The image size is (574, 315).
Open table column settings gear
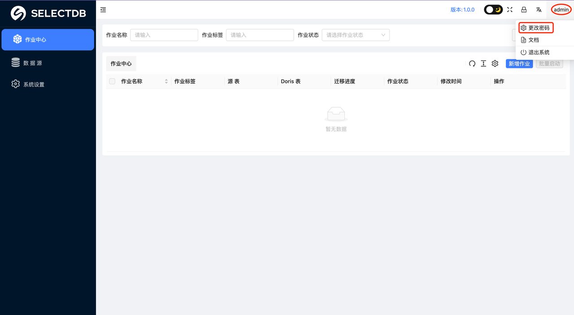pyautogui.click(x=495, y=64)
